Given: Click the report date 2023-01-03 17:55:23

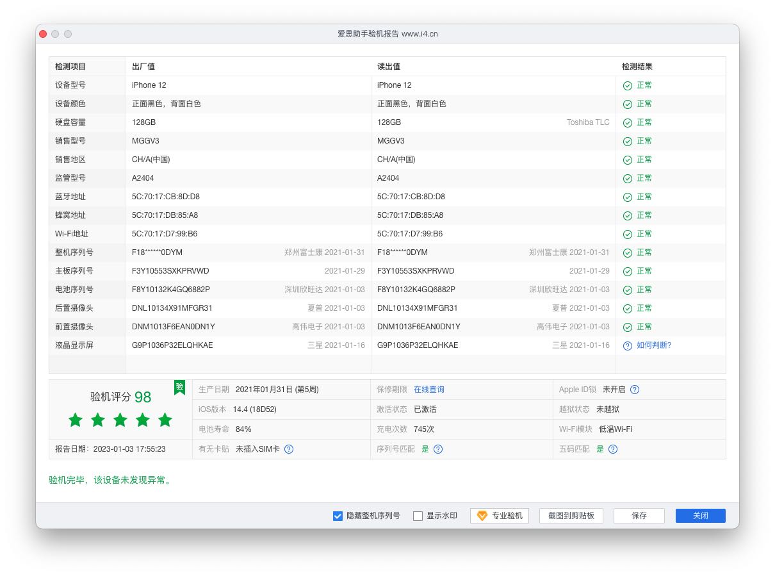Looking at the screenshot, I should (x=129, y=449).
